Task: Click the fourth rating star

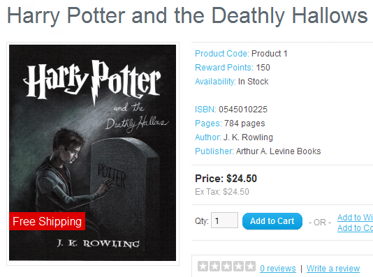Action: (238, 267)
